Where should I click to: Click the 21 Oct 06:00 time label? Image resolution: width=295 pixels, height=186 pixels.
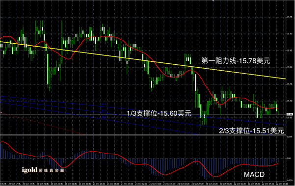pyautogui.click(x=100, y=184)
